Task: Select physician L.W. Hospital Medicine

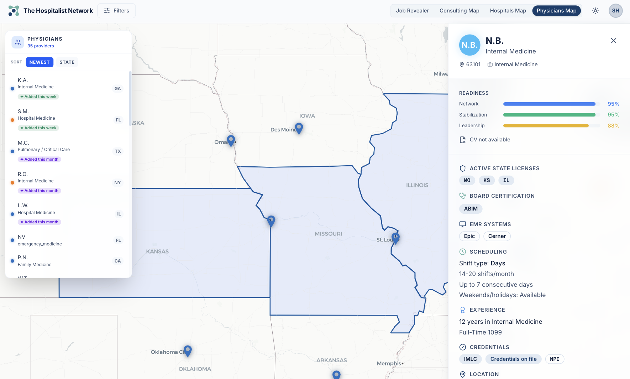Action: point(68,214)
